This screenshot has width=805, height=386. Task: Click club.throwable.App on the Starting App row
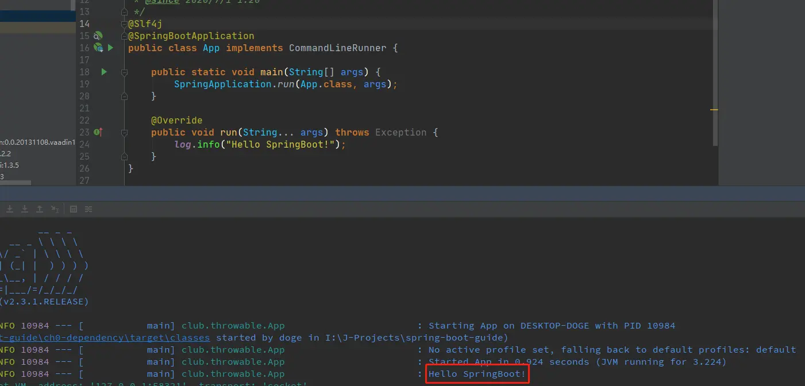point(233,326)
